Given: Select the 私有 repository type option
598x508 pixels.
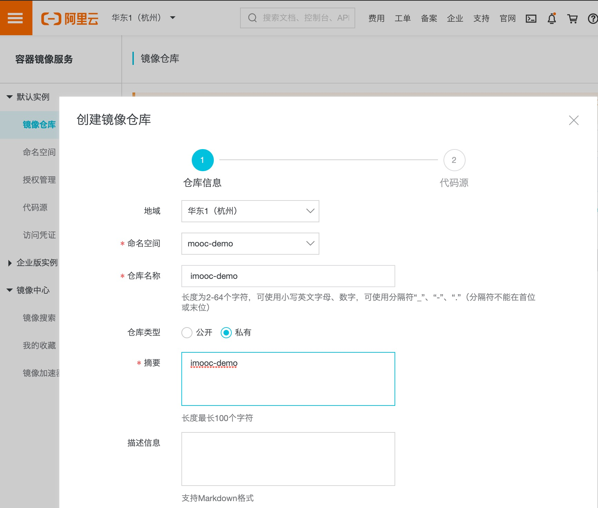Looking at the screenshot, I should 226,333.
